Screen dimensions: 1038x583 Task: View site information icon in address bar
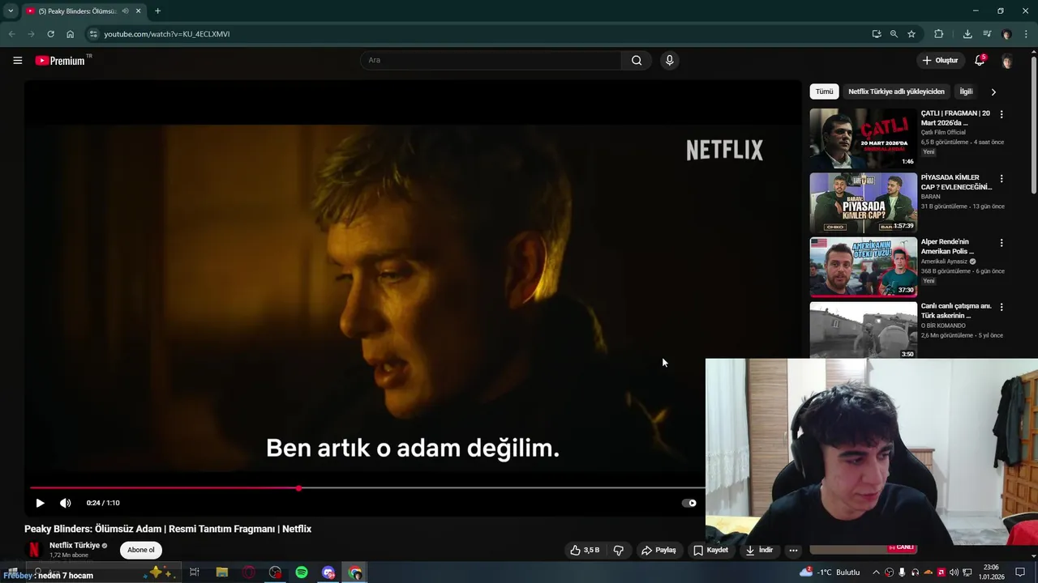[93, 34]
